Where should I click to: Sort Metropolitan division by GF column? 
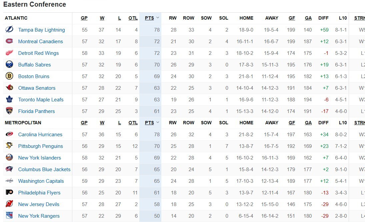(292, 123)
